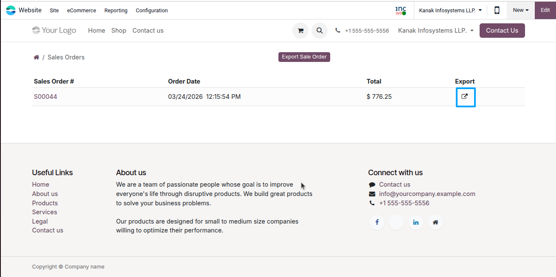Open the footer Home link
This screenshot has width=556, height=277.
[41, 185]
